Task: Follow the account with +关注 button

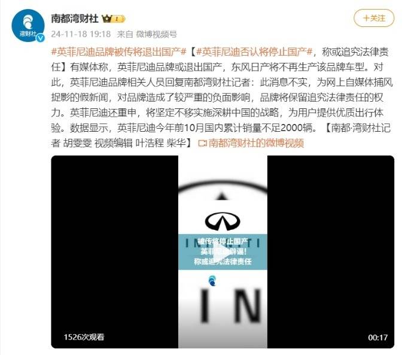Action: point(374,18)
